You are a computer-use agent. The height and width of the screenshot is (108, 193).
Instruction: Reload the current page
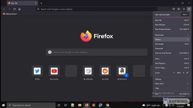(14, 9)
